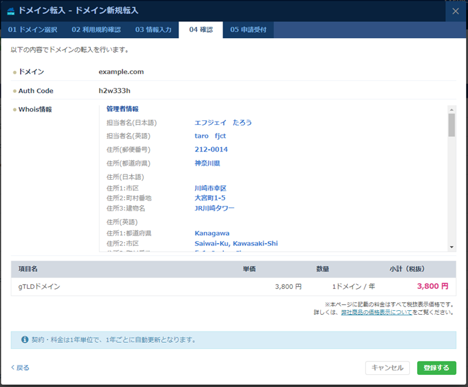Click the gTLDドメイン table row label

[x=39, y=287]
